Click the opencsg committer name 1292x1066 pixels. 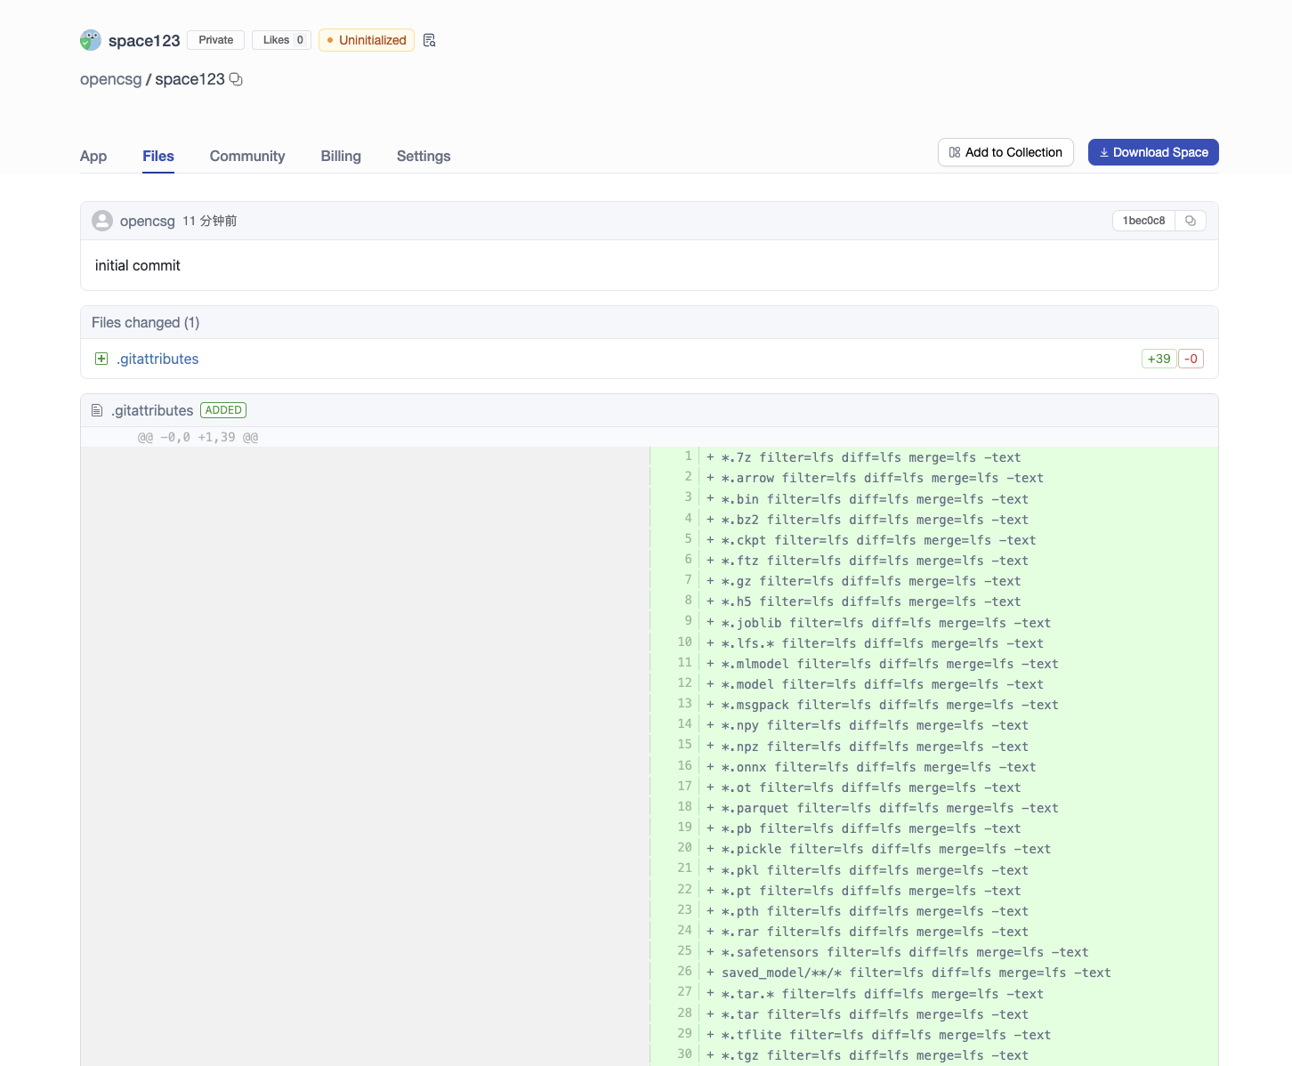148,221
